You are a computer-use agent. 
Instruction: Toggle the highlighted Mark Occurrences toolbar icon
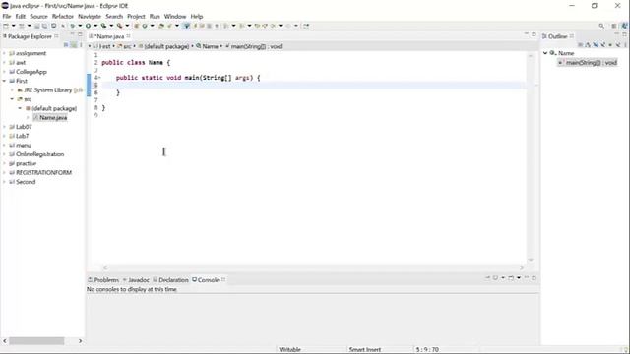[186, 26]
